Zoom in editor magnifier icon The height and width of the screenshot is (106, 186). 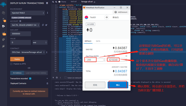[56, 2]
